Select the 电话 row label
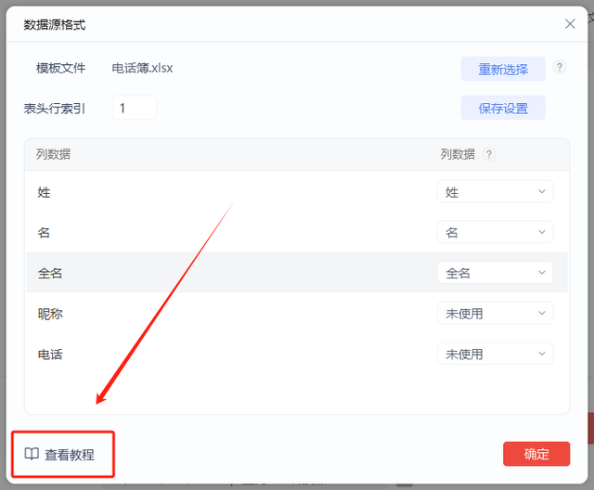This screenshot has width=594, height=490. click(x=50, y=355)
